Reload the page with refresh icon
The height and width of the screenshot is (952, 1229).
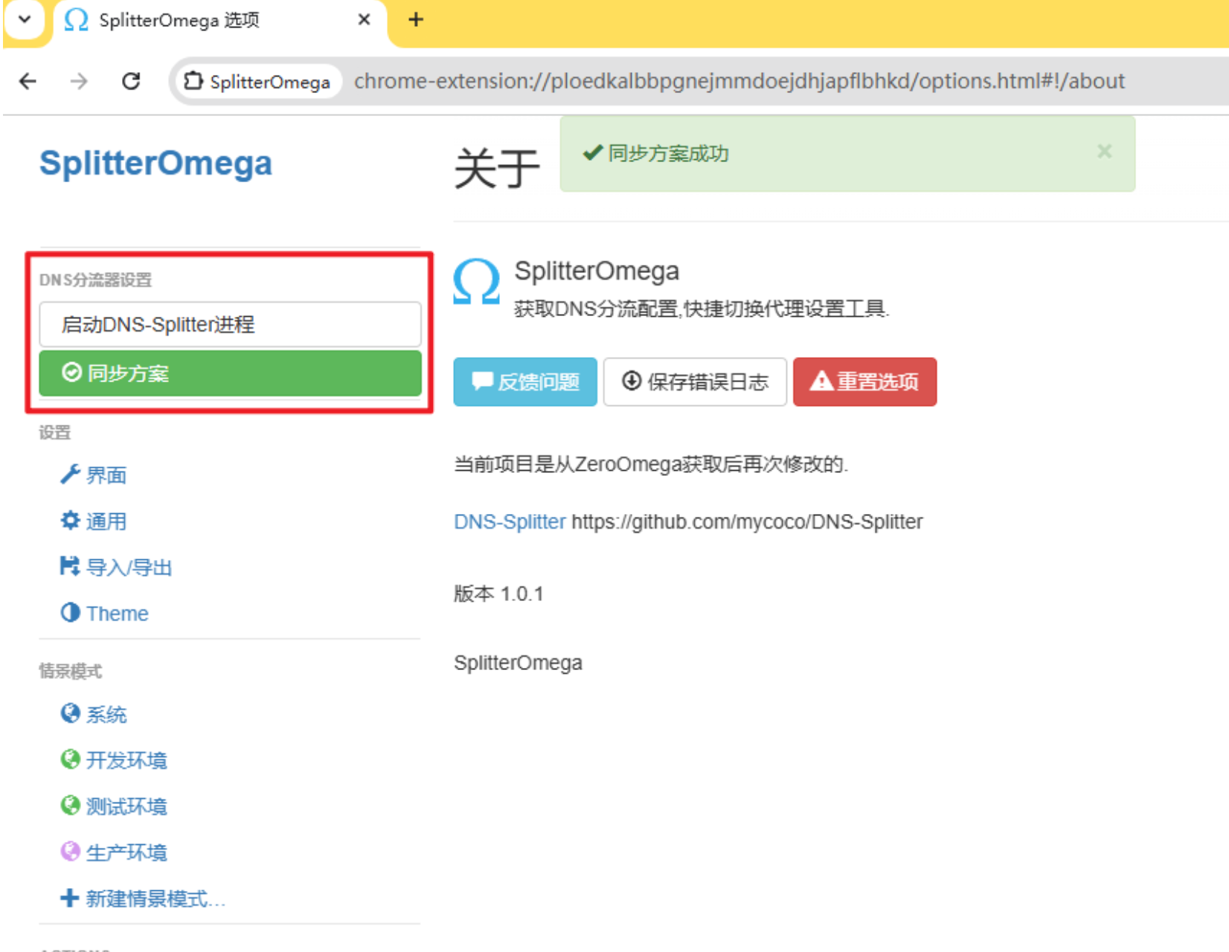click(131, 81)
